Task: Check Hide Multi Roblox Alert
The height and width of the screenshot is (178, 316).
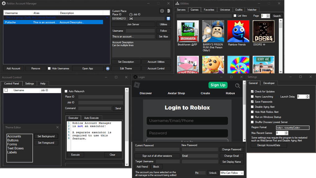Action: tap(252, 112)
